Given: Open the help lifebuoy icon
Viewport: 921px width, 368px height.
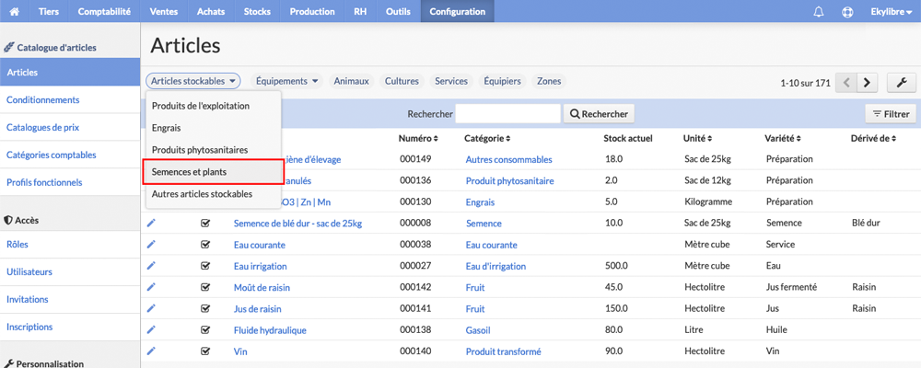Looking at the screenshot, I should click(x=847, y=12).
